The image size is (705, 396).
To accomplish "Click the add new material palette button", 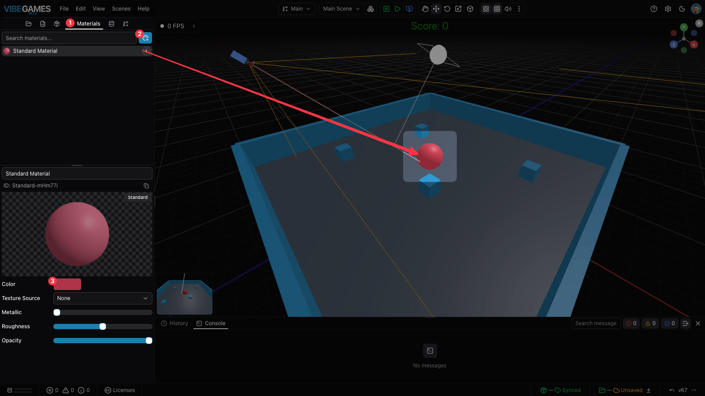I will 146,38.
